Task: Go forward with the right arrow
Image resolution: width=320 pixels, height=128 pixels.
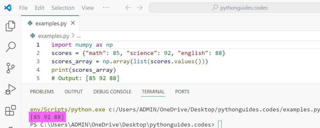Action: click(140, 8)
